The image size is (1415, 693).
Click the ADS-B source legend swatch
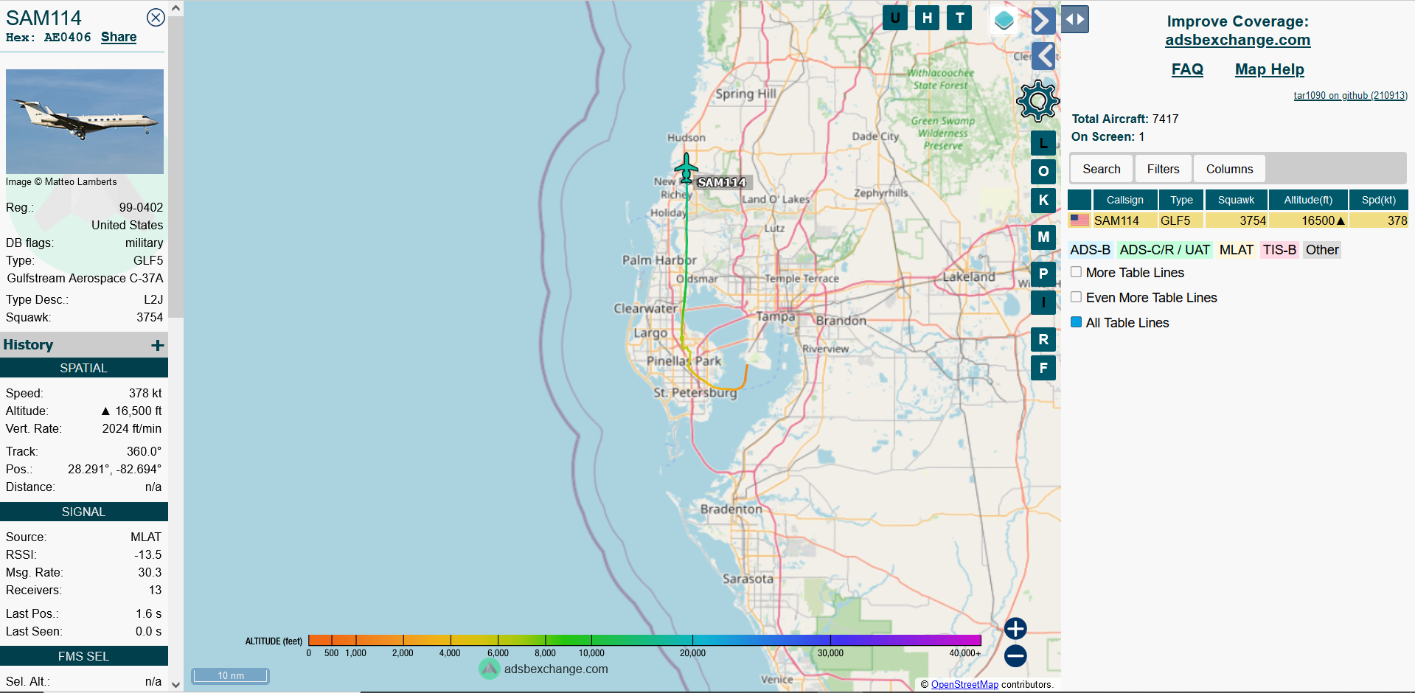coord(1090,250)
